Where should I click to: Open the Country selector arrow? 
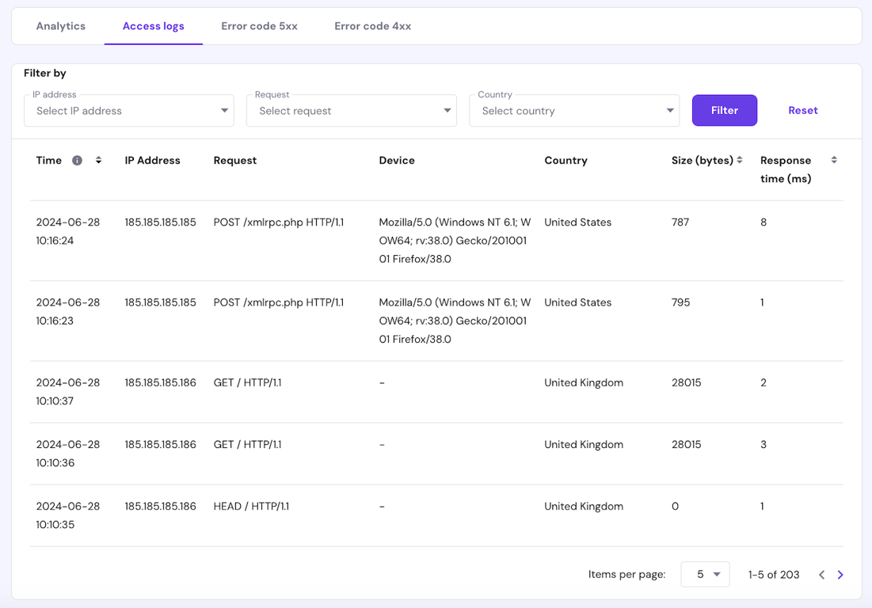tap(670, 110)
